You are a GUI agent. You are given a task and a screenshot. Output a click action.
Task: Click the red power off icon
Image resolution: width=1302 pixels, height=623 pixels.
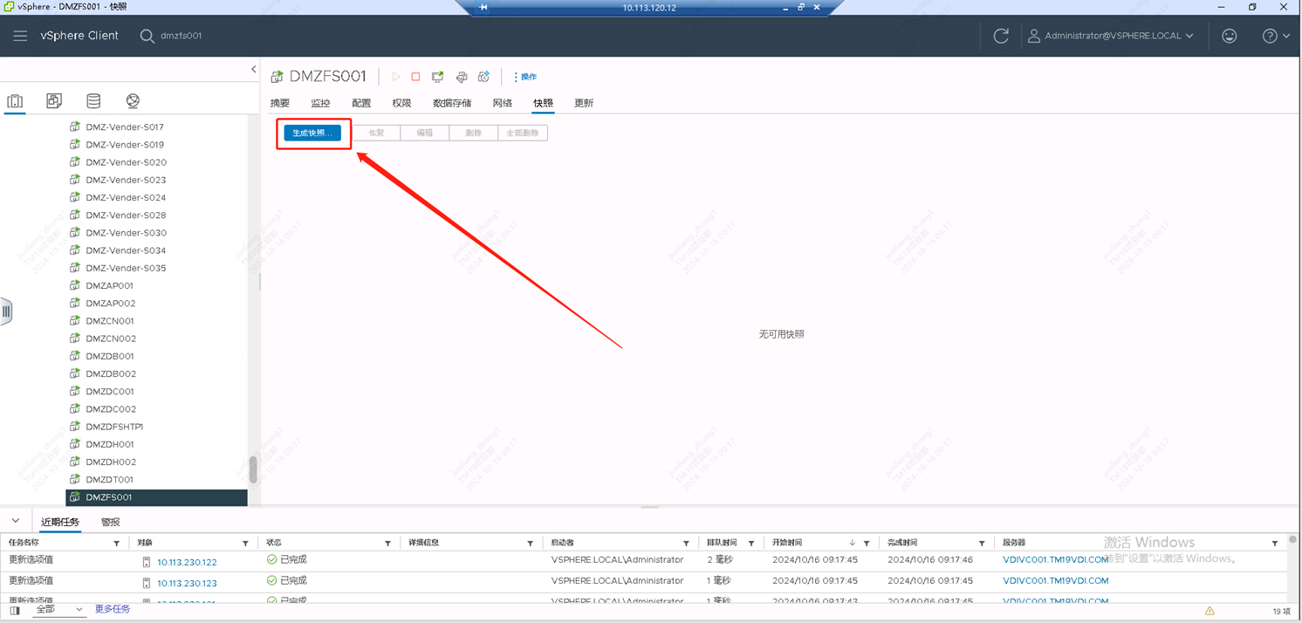coord(416,77)
